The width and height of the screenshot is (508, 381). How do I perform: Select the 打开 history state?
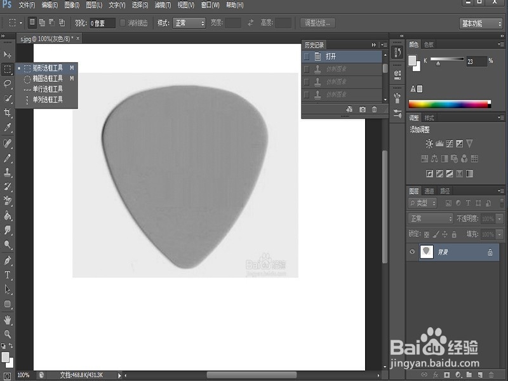coord(342,57)
